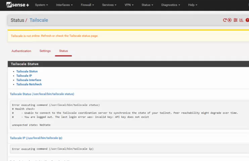Click the 'Tailscale Status (/usr/local/bin/tailscale status)' heading

tap(42, 94)
